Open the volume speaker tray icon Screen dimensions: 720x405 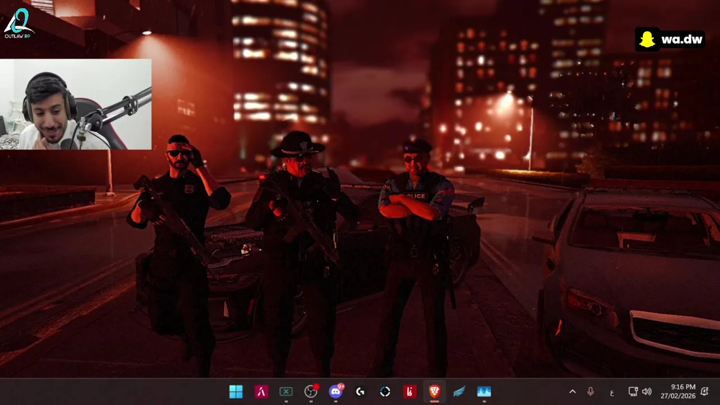click(x=647, y=391)
